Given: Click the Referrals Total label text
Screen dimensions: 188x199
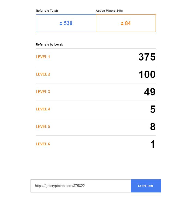Looking at the screenshot, I should click(x=47, y=11).
